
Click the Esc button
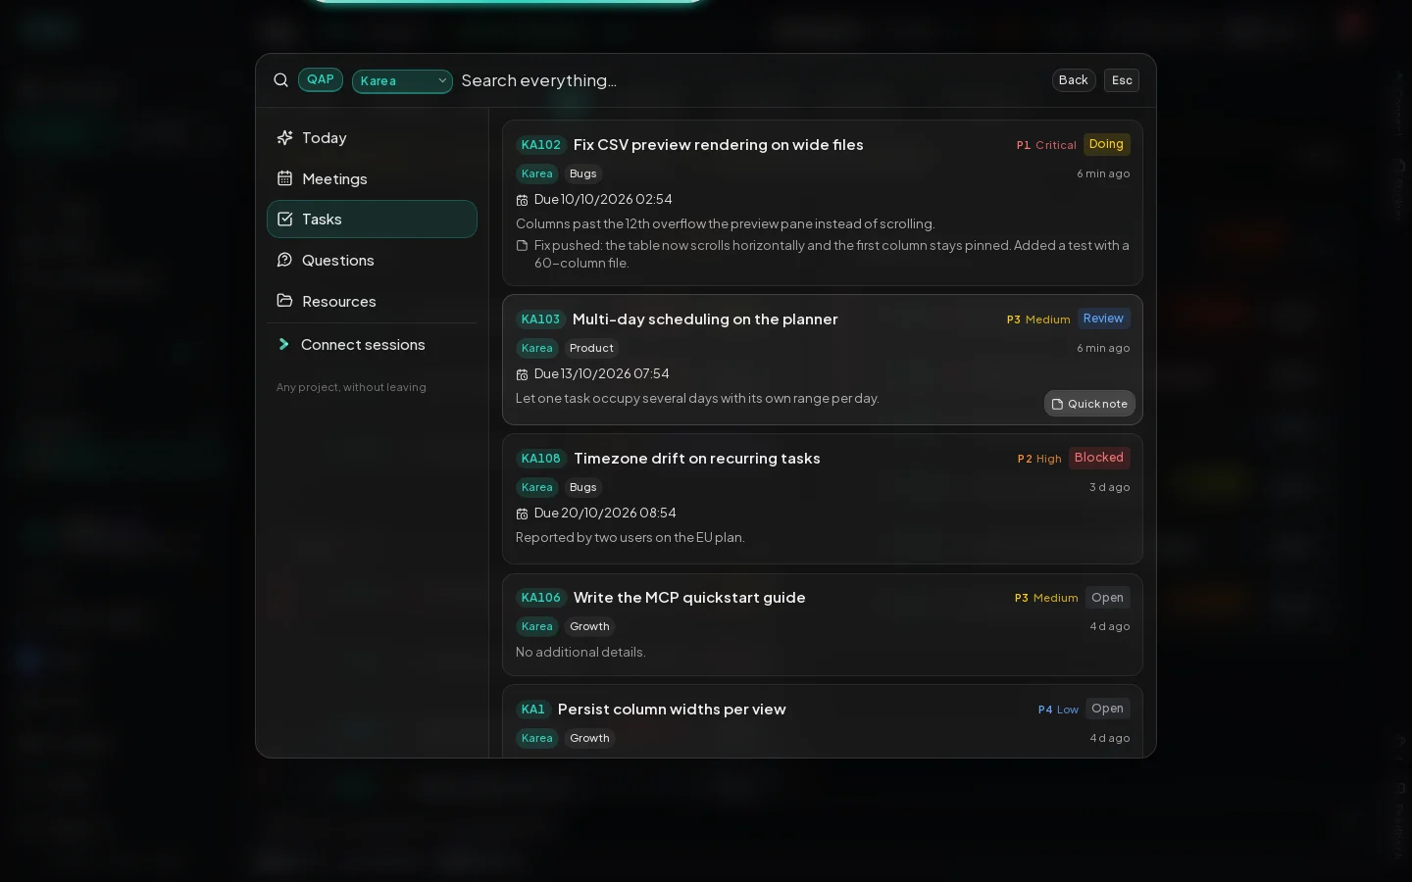1122,80
